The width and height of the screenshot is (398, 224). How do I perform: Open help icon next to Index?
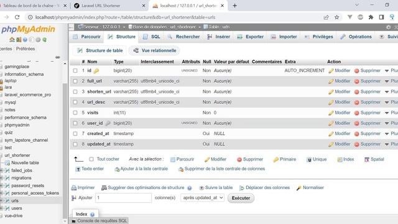93,215
